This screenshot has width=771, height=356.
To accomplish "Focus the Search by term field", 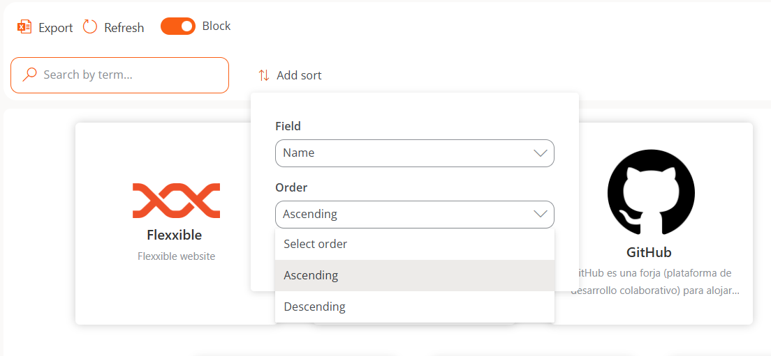I will pyautogui.click(x=119, y=75).
